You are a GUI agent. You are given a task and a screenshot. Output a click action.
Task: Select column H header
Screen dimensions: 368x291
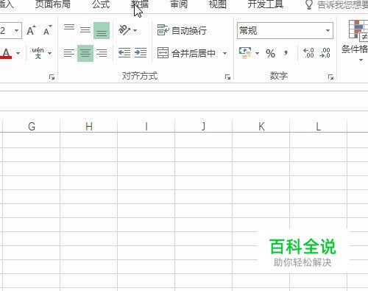pyautogui.click(x=89, y=127)
